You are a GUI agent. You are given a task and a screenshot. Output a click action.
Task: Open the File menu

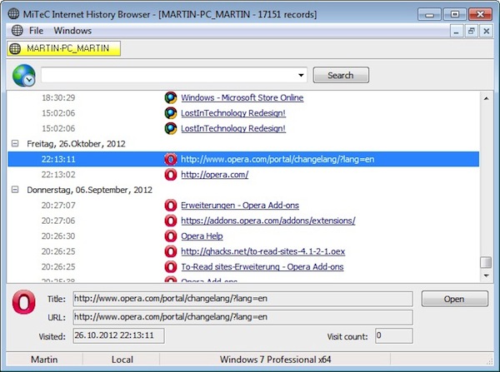click(x=36, y=31)
